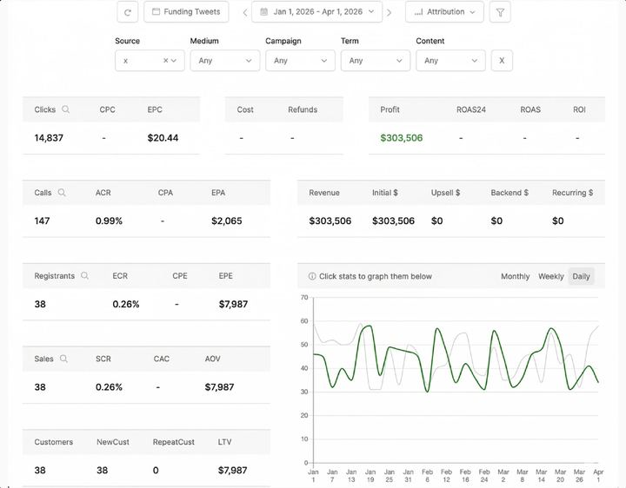Screen dimensions: 626x488
Task: Open the Attribution dropdown
Action: click(444, 12)
